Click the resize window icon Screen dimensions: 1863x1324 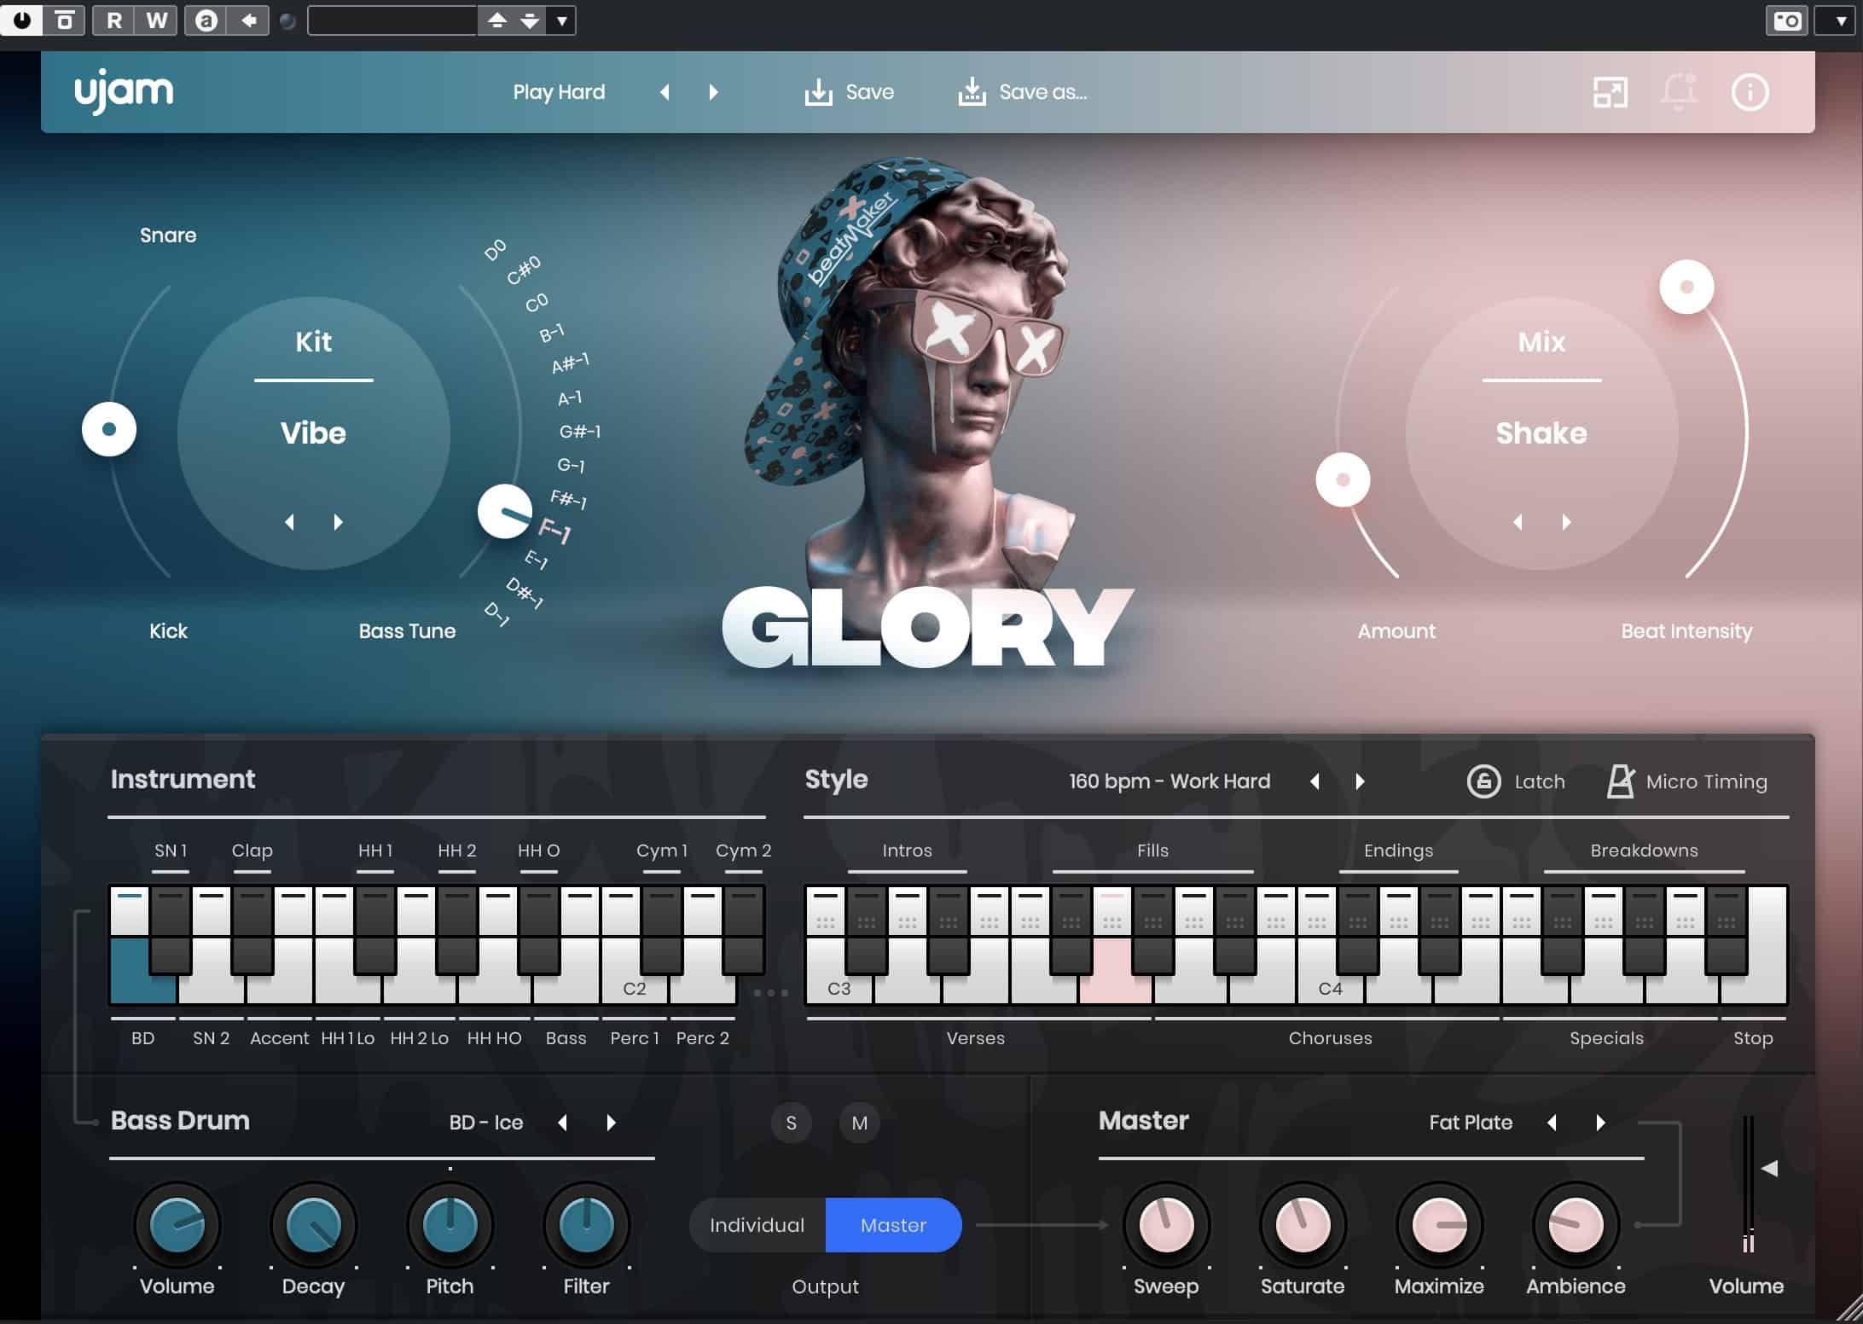click(x=1611, y=92)
